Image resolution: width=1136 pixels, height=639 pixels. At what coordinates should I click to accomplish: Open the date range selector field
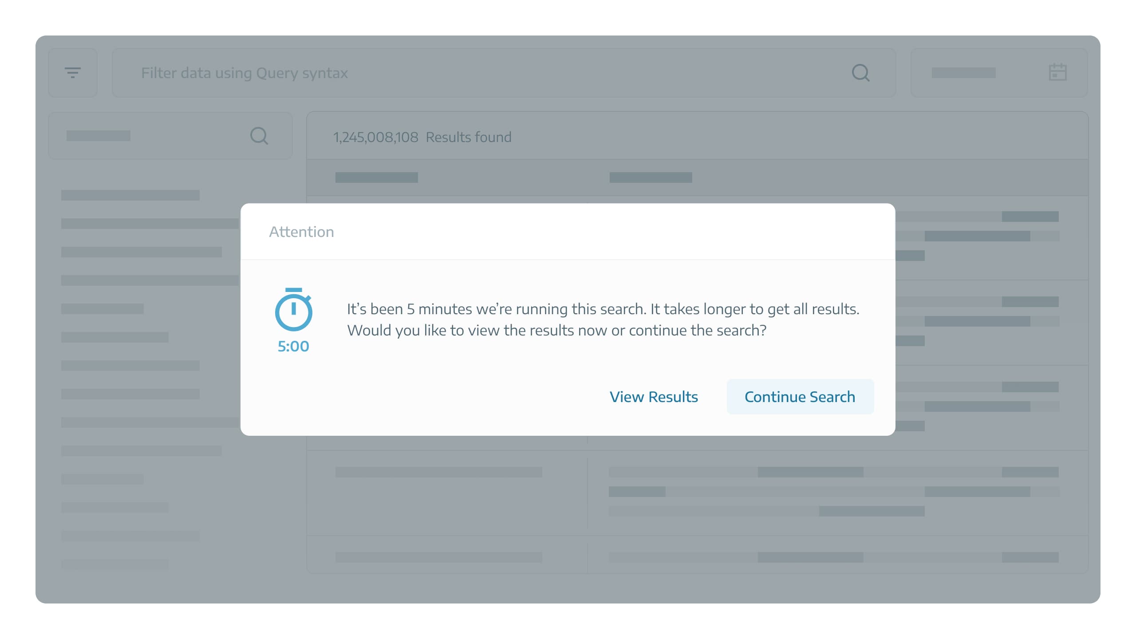tap(999, 73)
